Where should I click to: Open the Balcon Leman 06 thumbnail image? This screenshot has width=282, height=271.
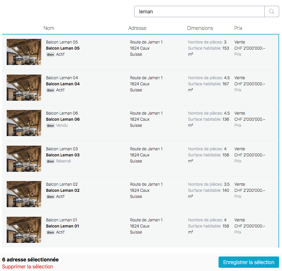point(24,123)
